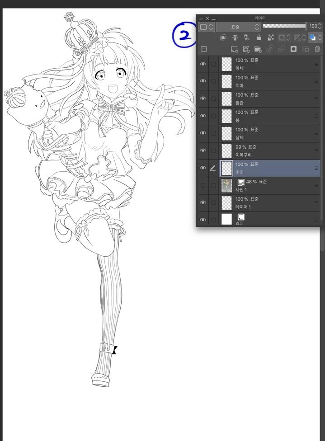Select the 하체 layer name
The width and height of the screenshot is (325, 441).
(240, 68)
